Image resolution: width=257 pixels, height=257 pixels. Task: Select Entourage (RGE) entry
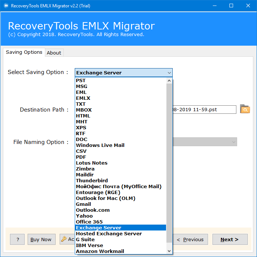(120, 193)
